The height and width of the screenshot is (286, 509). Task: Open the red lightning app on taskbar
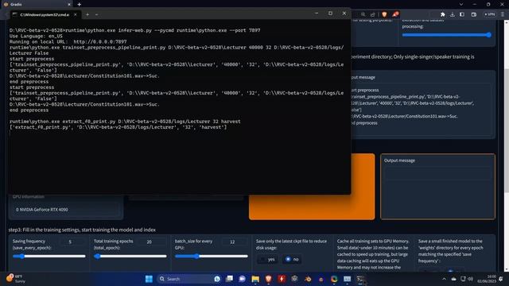(282, 279)
